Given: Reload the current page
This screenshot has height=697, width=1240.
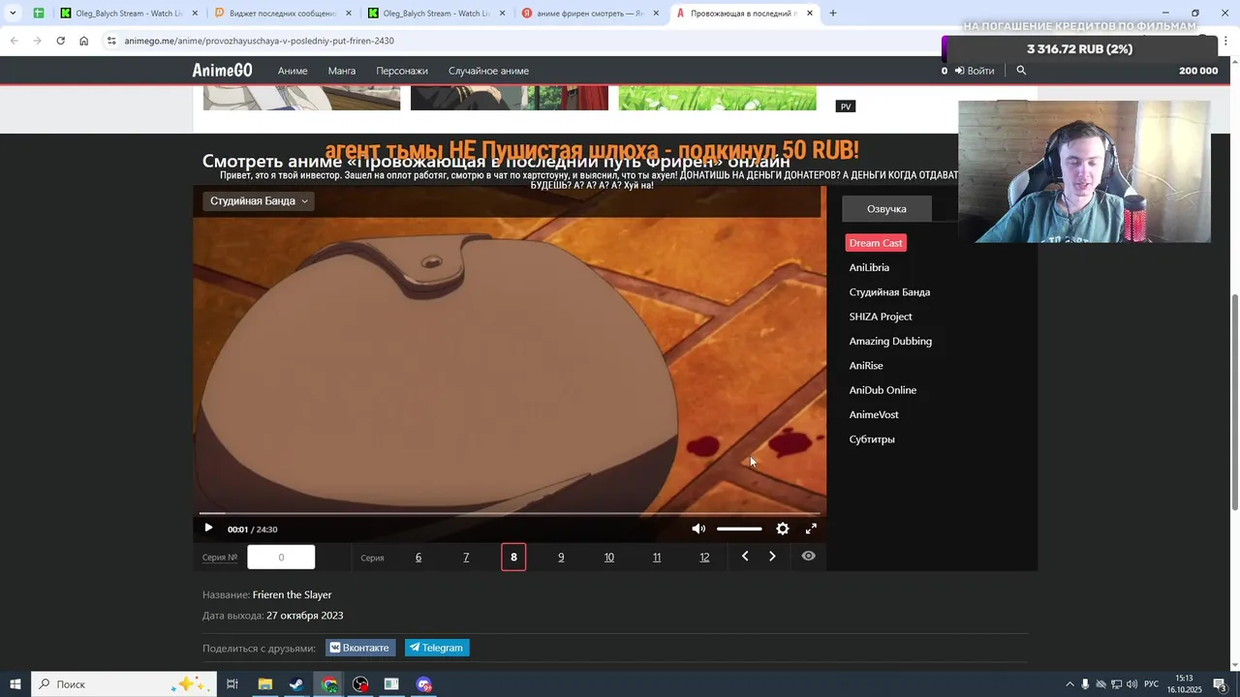Looking at the screenshot, I should point(60,41).
